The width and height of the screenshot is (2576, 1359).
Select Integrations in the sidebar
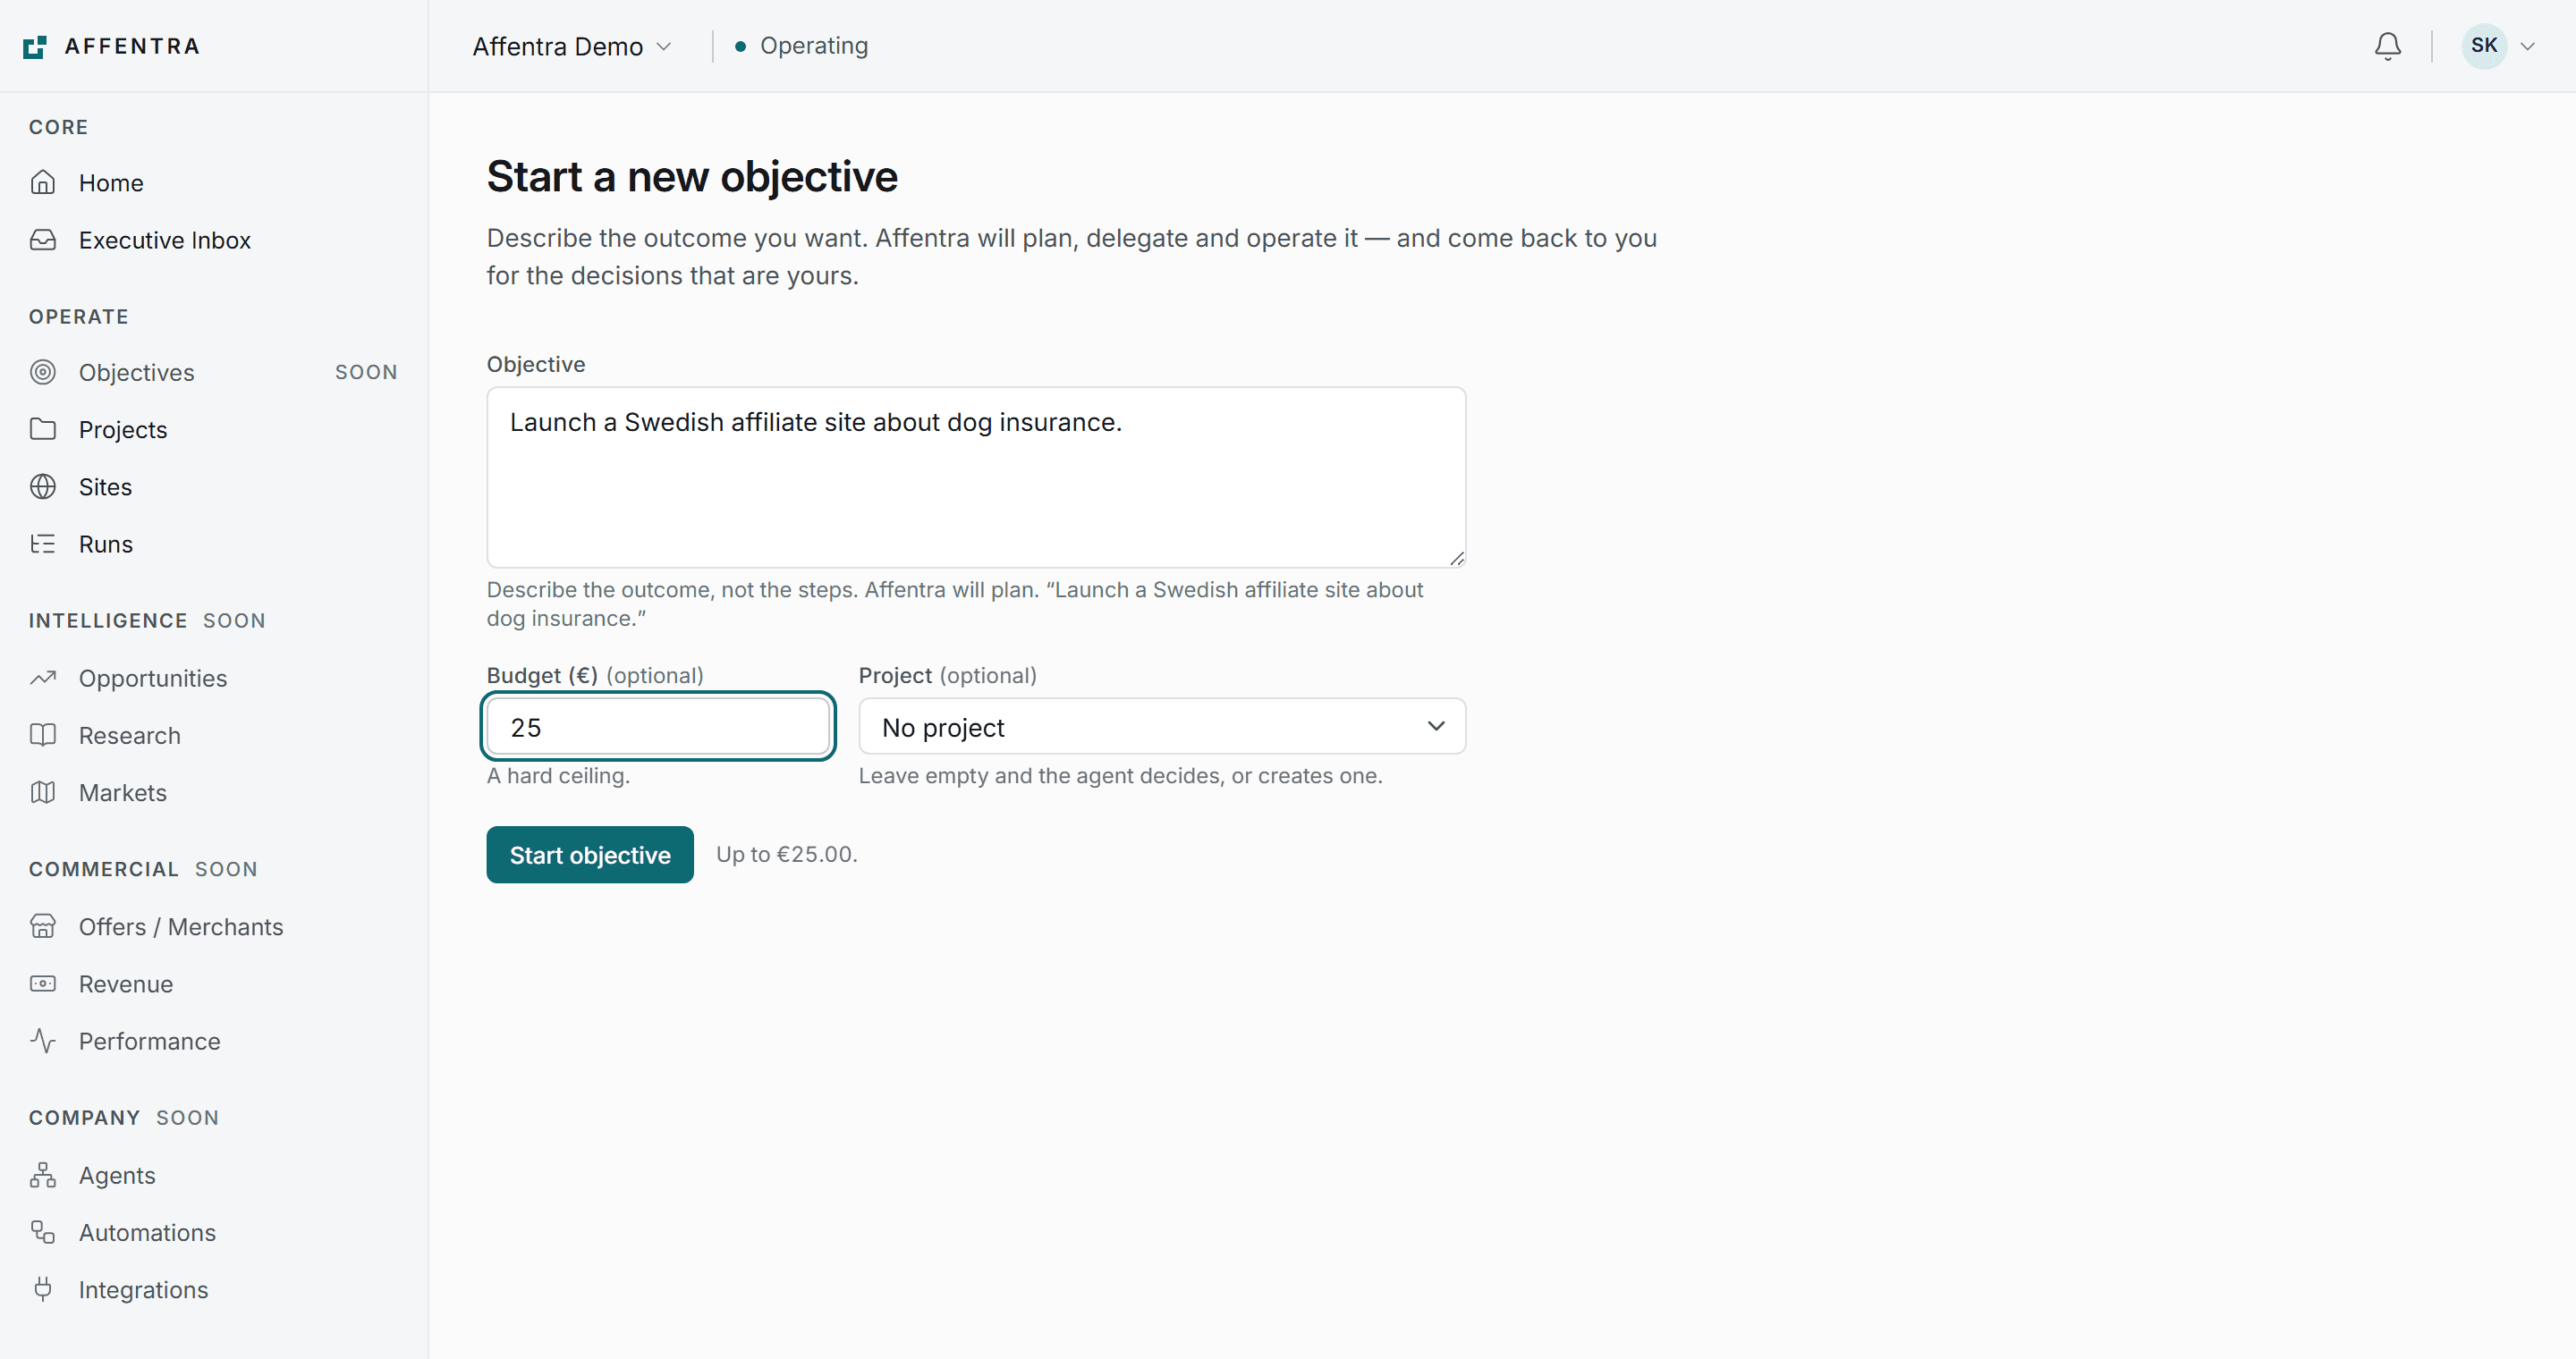(x=214, y=1289)
